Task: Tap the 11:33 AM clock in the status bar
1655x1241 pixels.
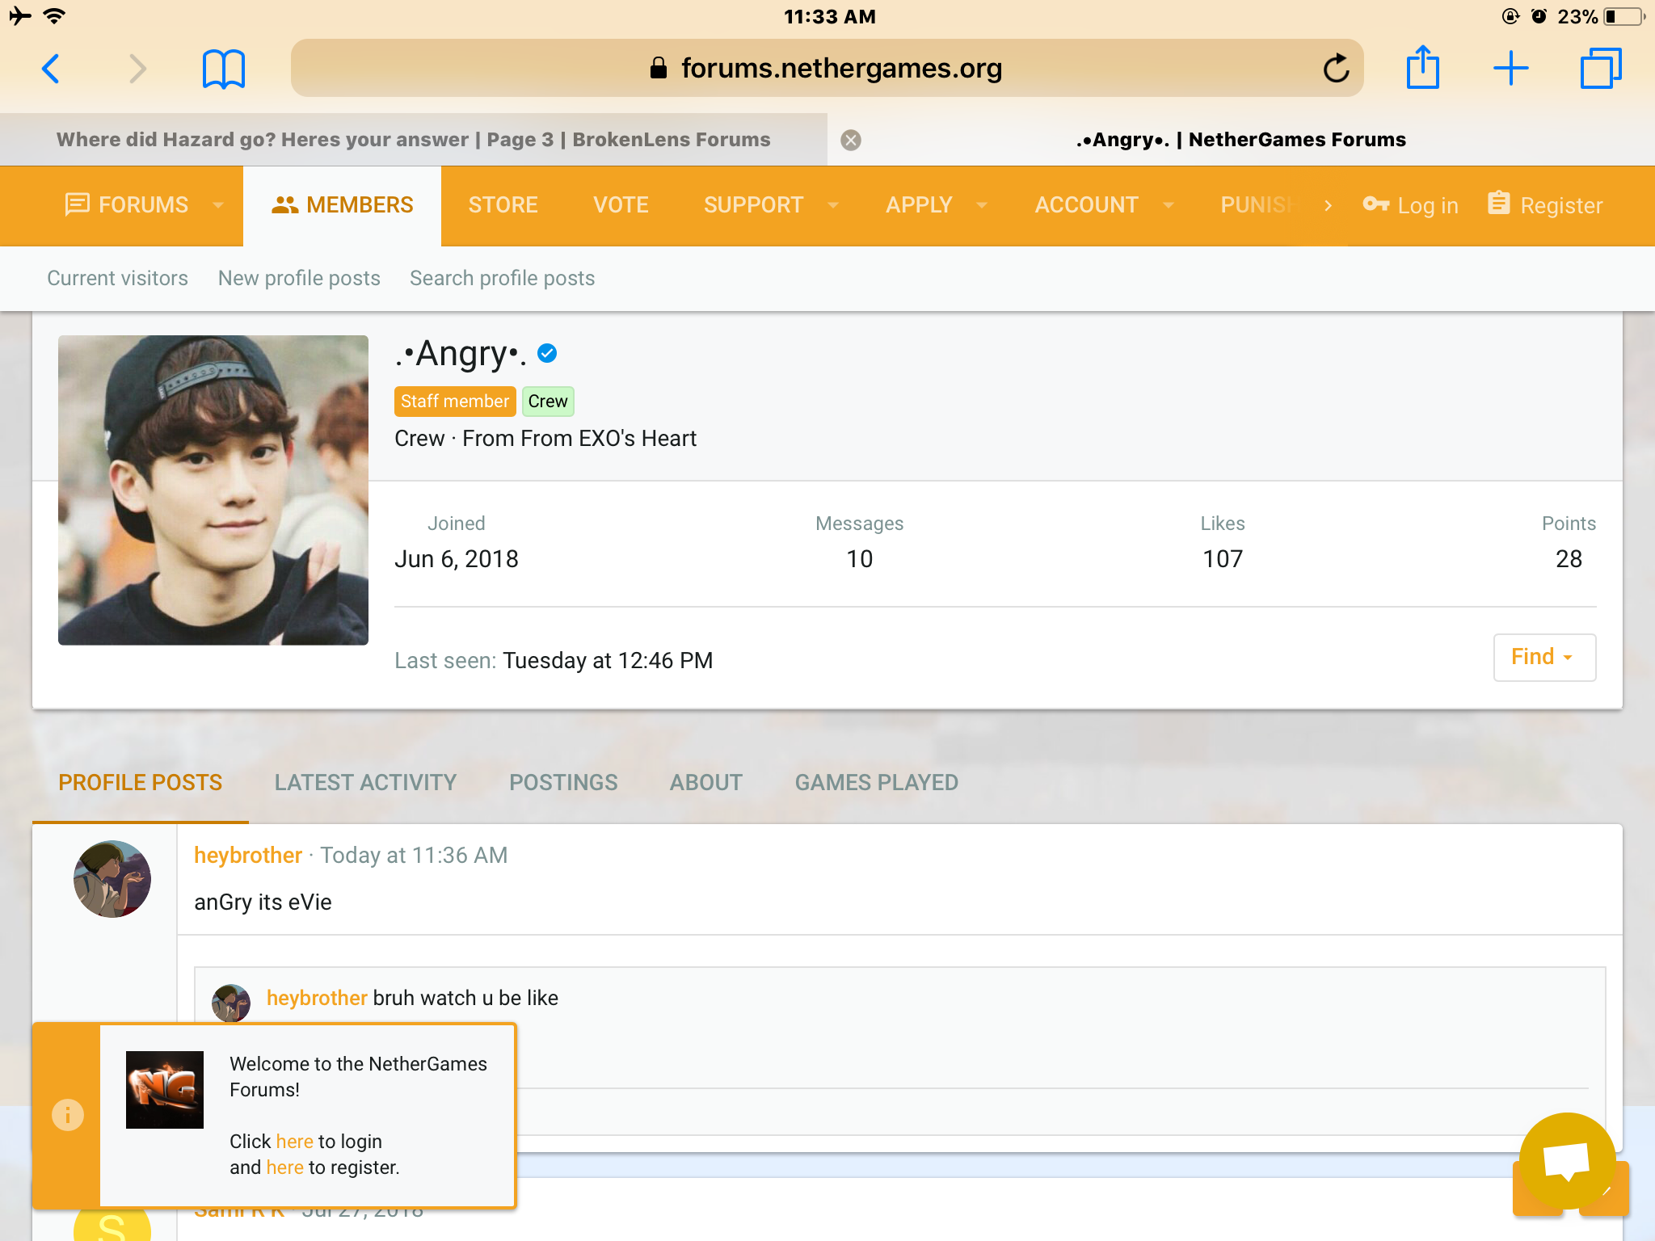Action: coord(830,17)
